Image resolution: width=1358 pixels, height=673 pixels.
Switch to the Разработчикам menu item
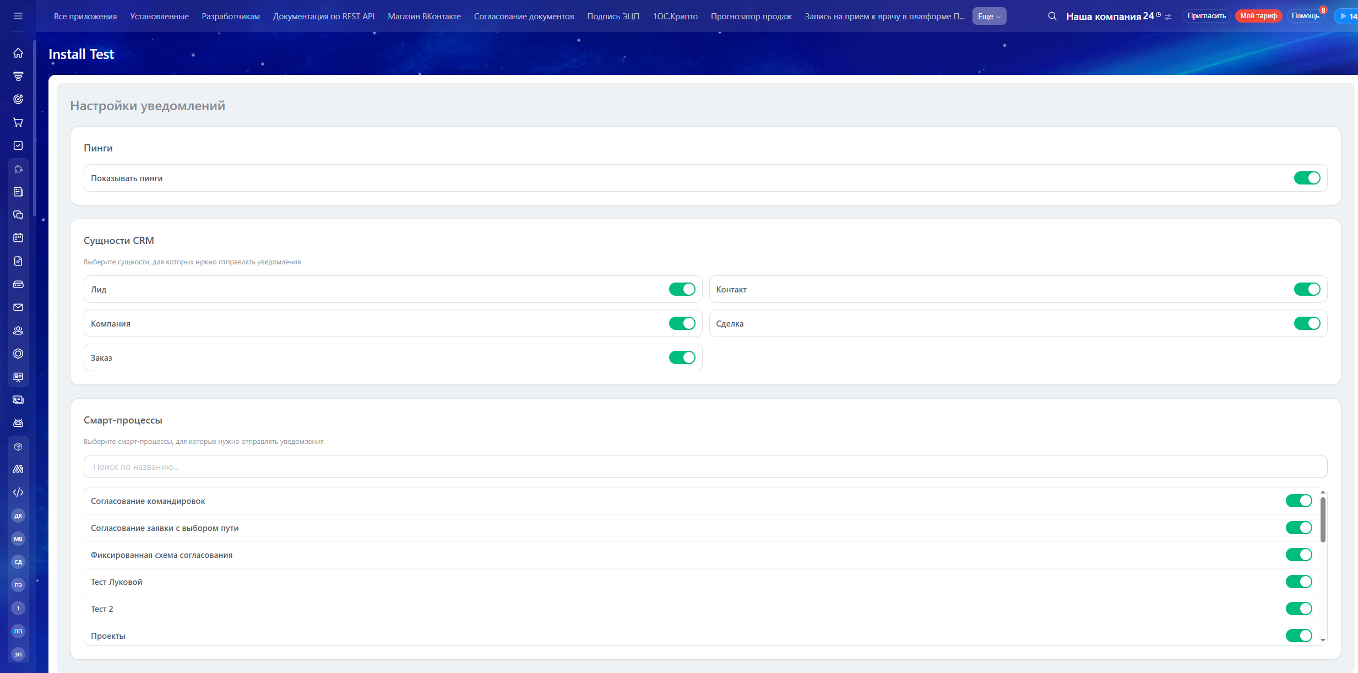coord(231,17)
